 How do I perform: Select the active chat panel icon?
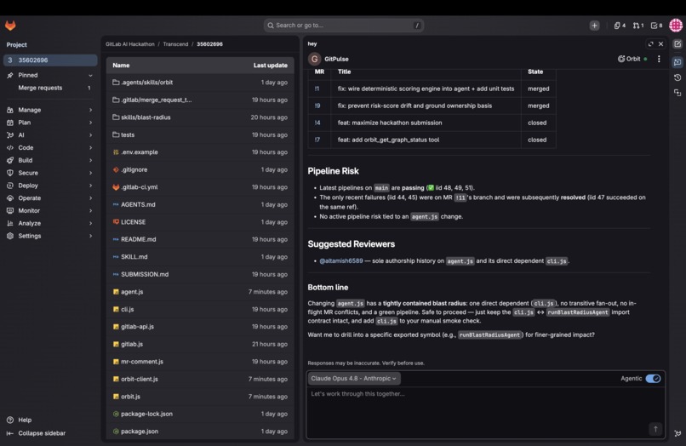(x=677, y=62)
